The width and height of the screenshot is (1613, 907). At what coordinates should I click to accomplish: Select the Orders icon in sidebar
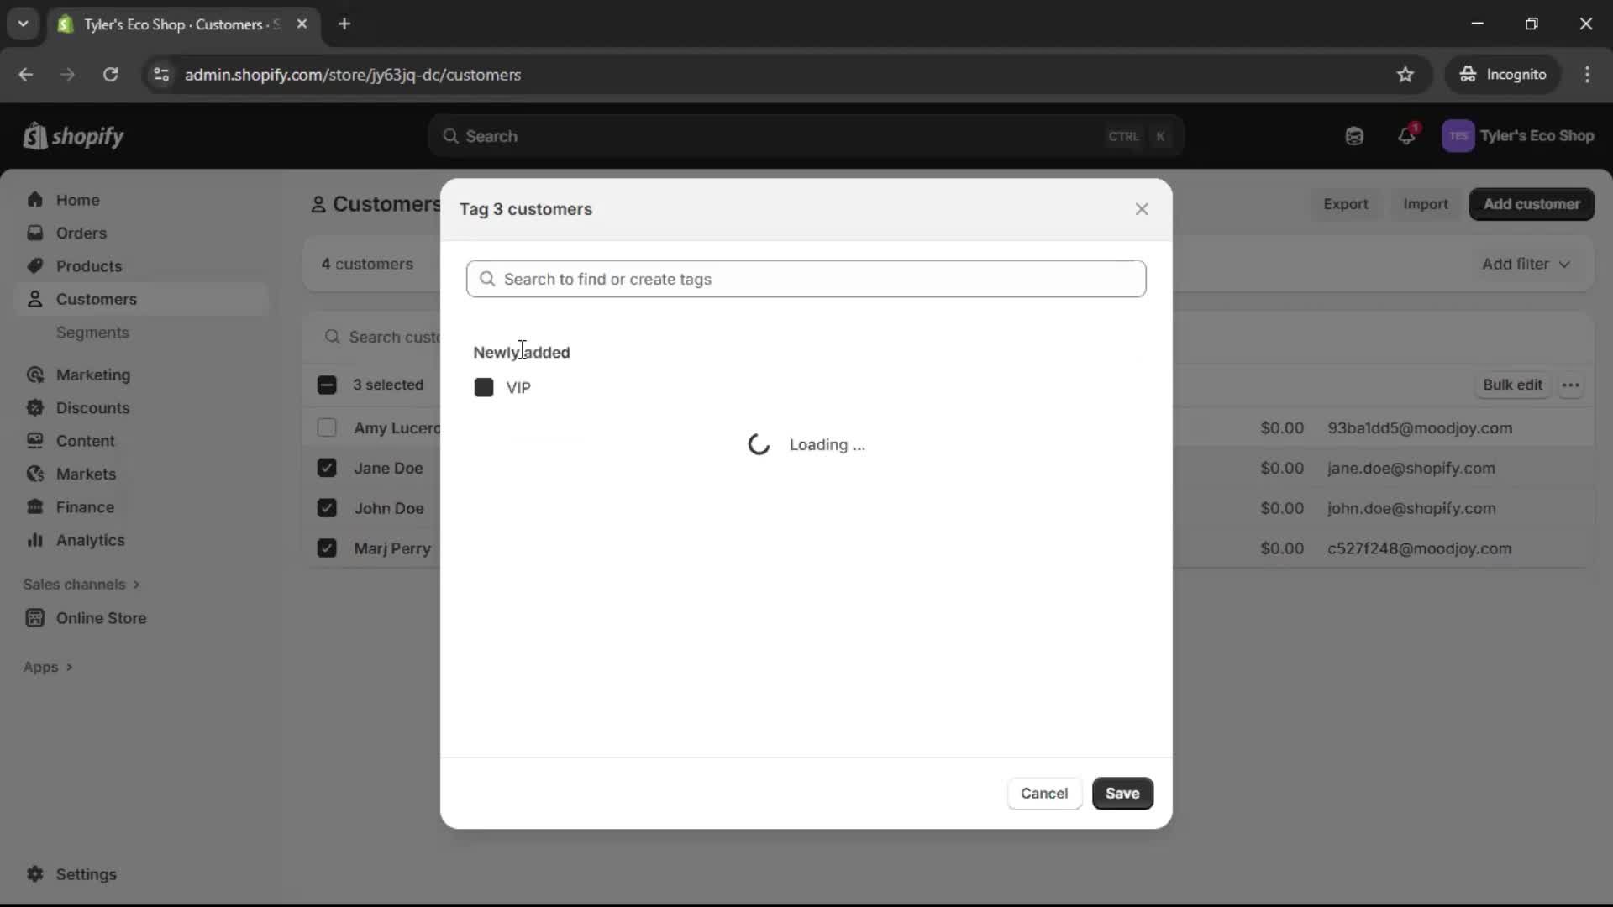click(x=35, y=233)
